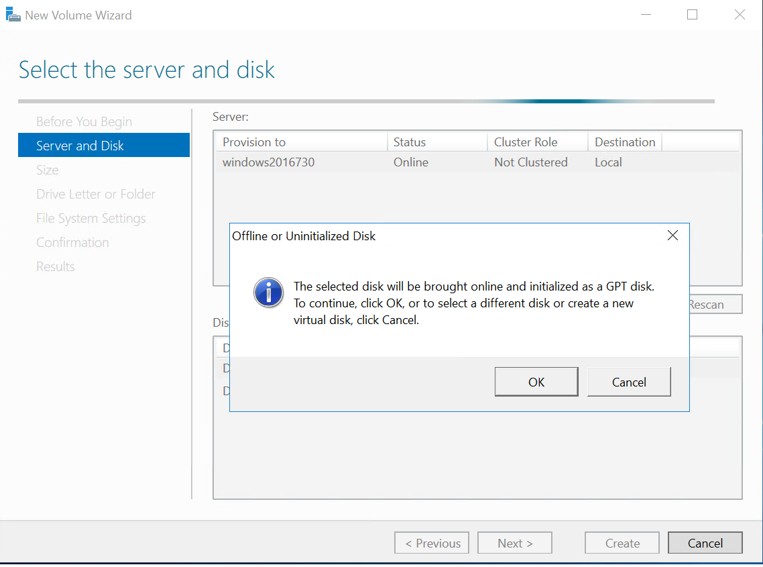Close the Offline or Uninitialized Disk dialog
The image size is (763, 567).
672,236
